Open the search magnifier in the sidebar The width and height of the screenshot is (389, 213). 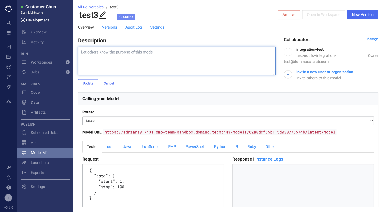point(8,22)
